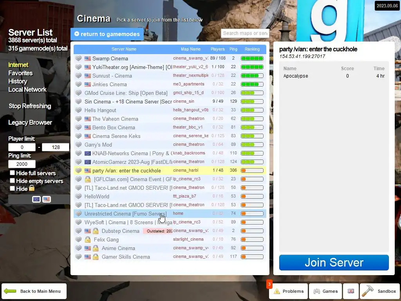Click lock icon on GFLClan.com Cinema Event
Screen dimensions: 401x301
coord(88,179)
